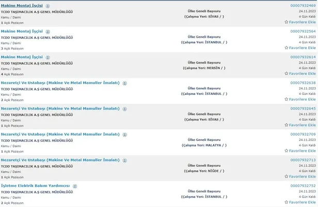The width and height of the screenshot is (318, 207).
Task: Click listing ID 00007932713
Action: pos(303,160)
